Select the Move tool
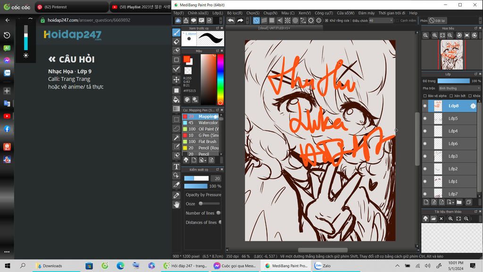483x272 pixels. coord(176,79)
